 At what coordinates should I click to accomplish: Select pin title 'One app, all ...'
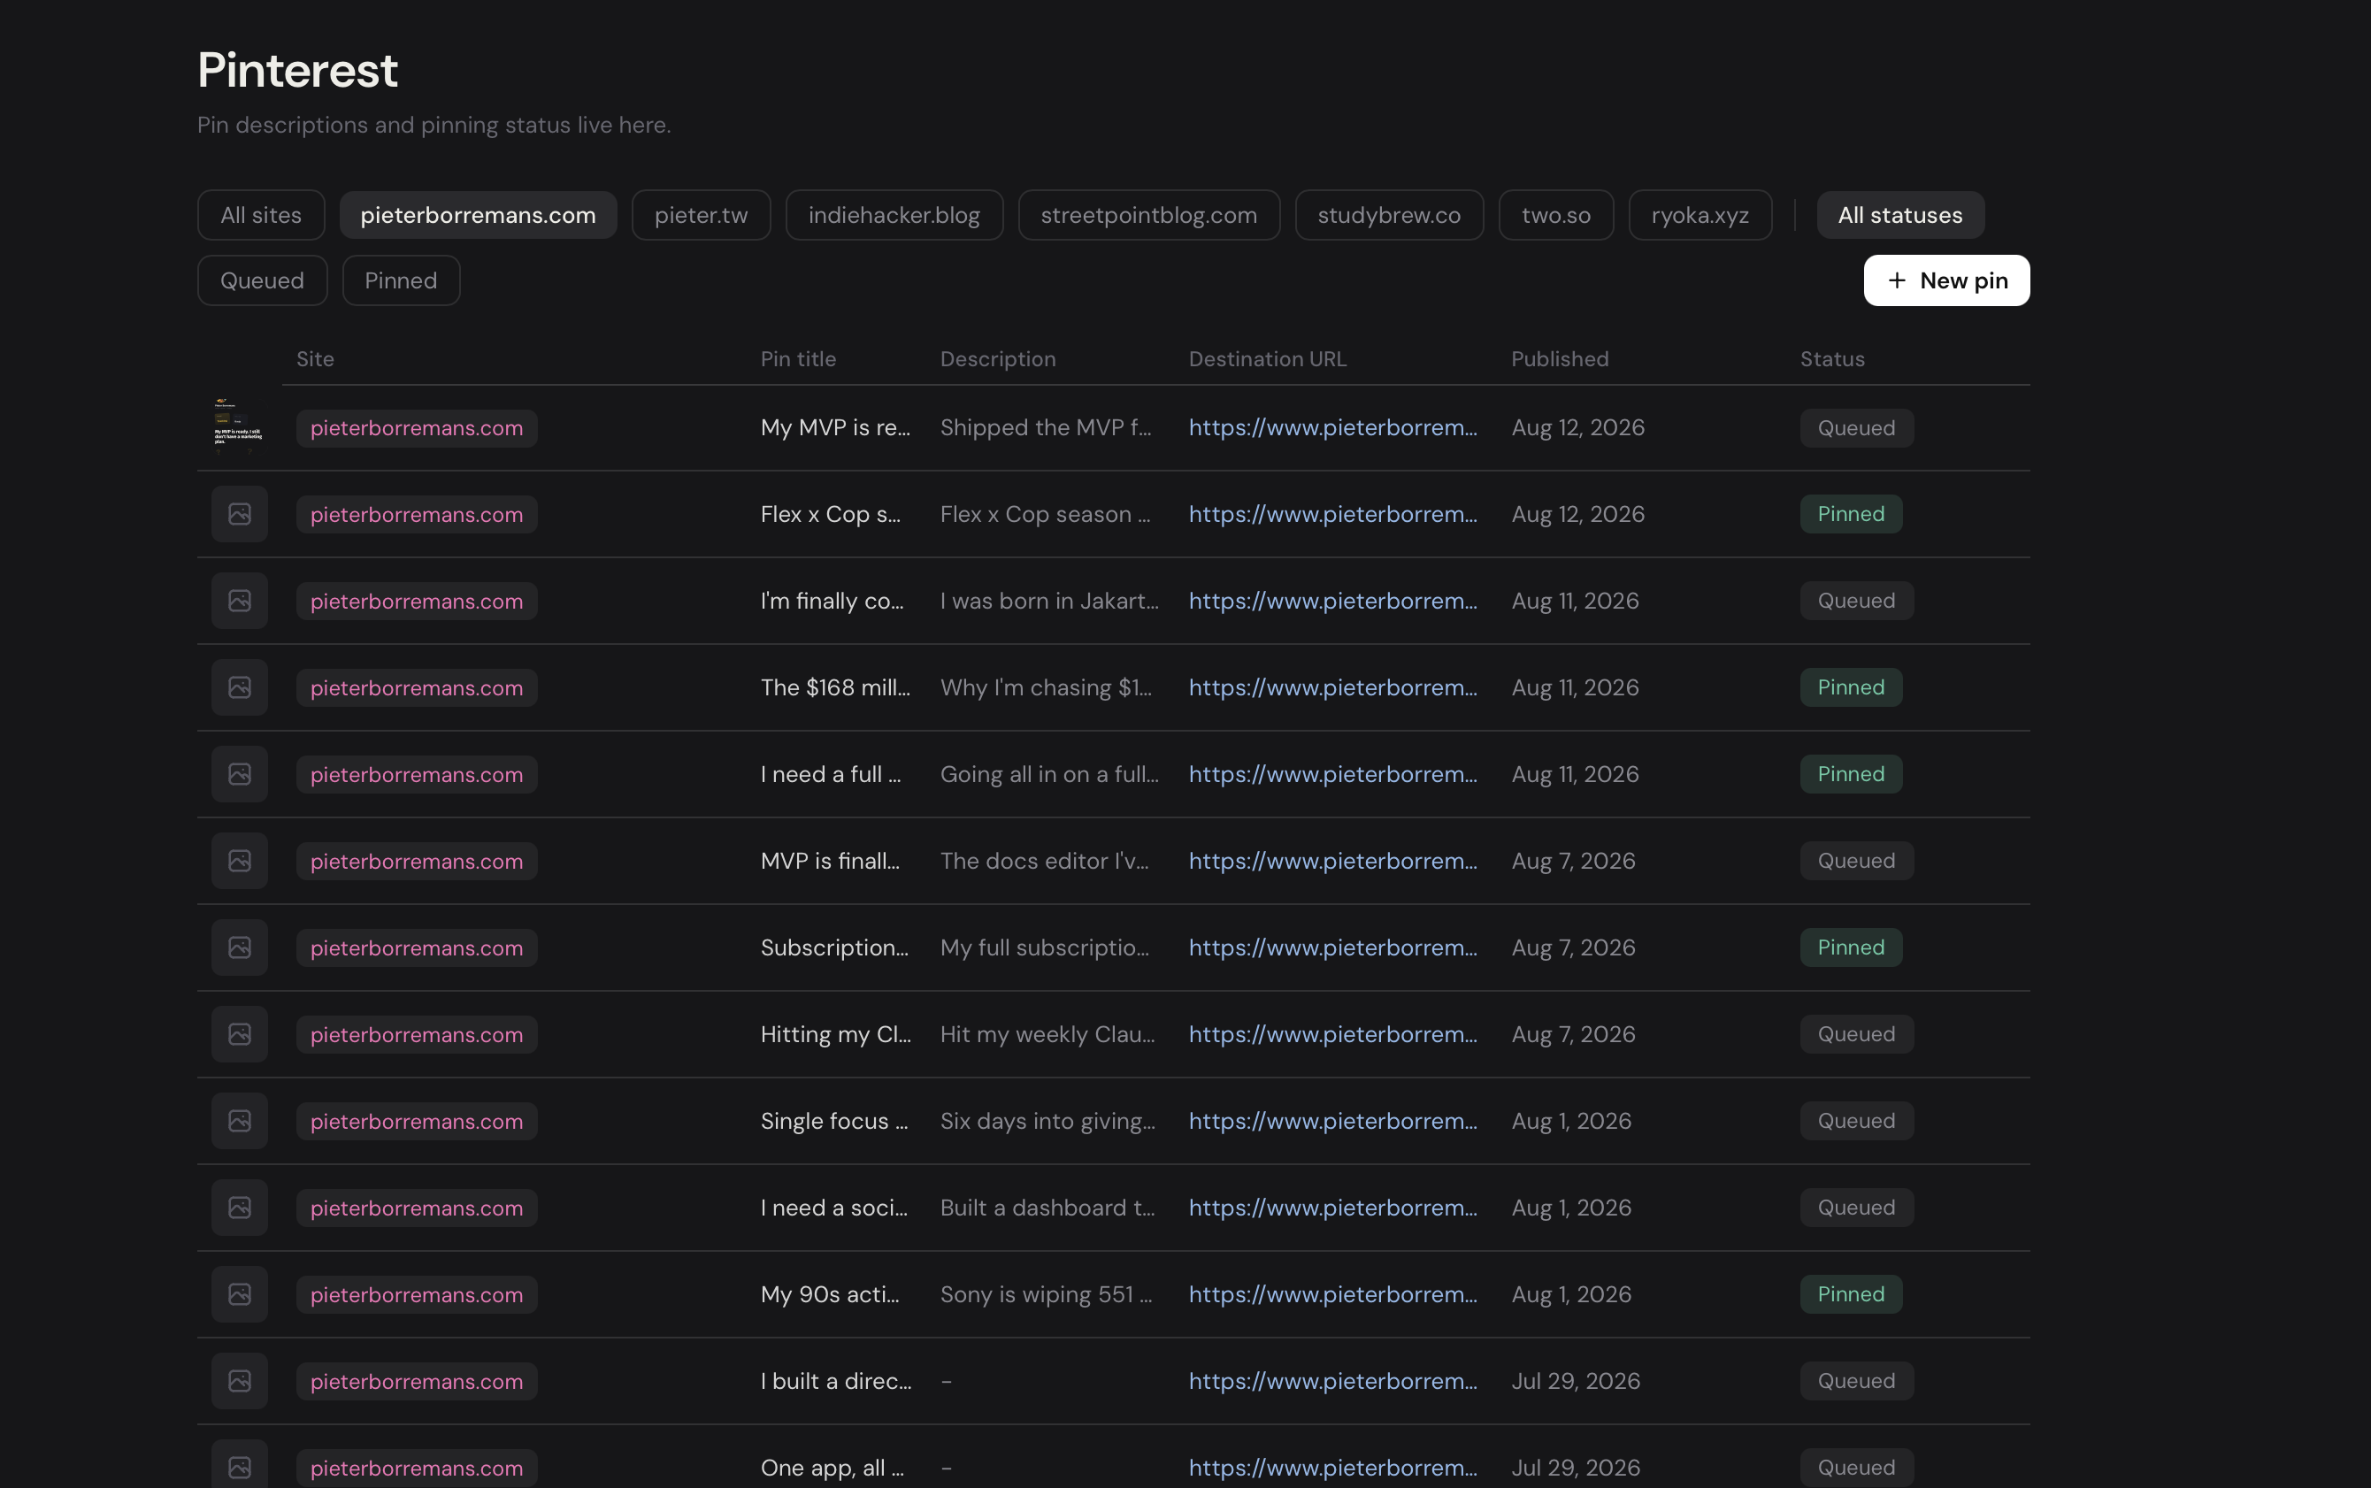coord(832,1467)
